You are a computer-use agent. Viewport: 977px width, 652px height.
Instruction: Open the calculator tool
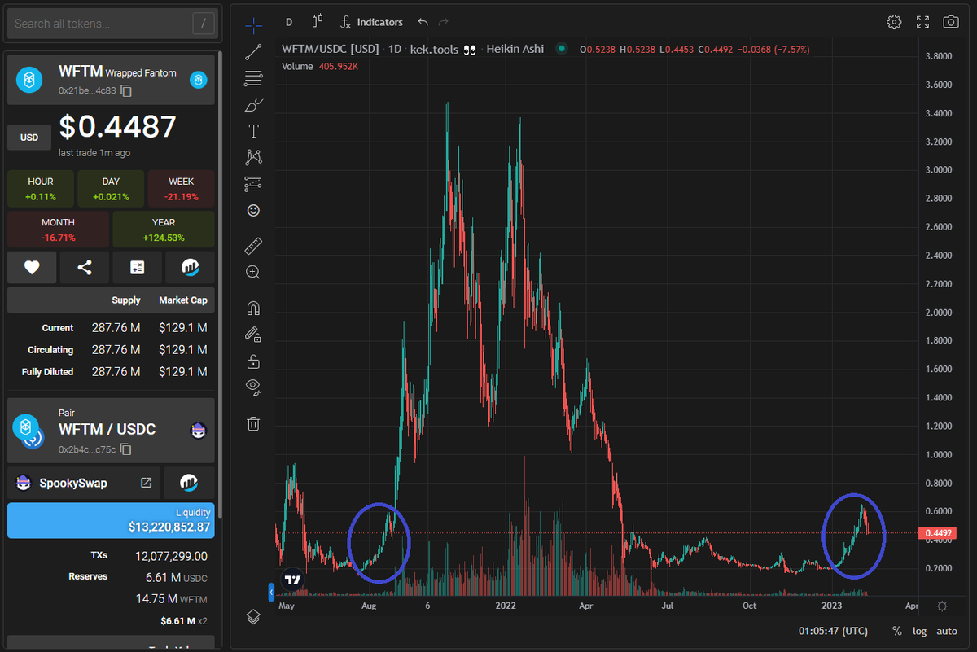(138, 267)
